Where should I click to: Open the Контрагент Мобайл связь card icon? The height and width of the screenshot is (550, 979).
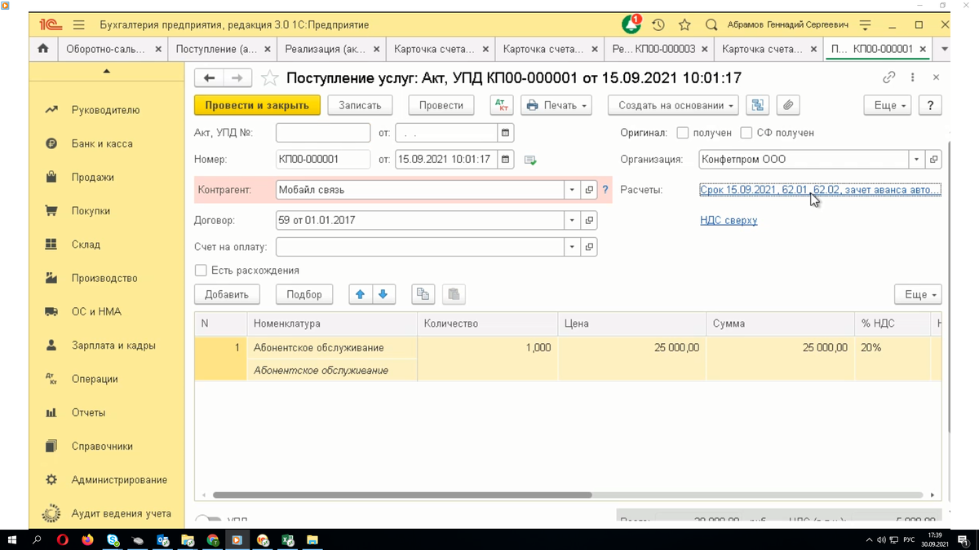point(589,190)
